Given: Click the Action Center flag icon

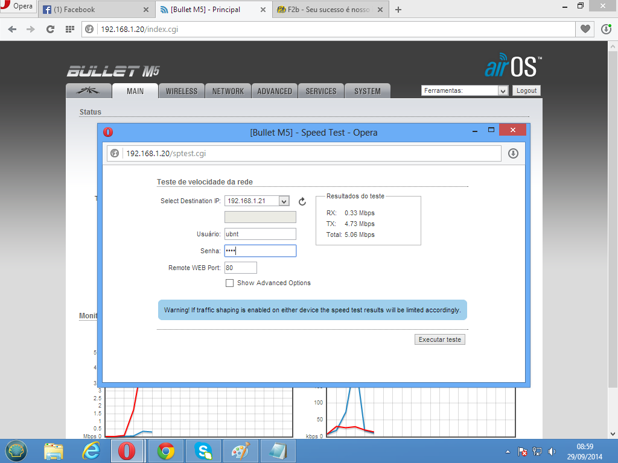Looking at the screenshot, I should pos(523,452).
